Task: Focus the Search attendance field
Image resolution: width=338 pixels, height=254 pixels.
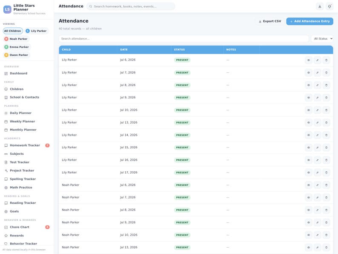Action: point(183,39)
